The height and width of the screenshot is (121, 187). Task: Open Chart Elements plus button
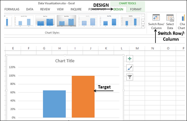pyautogui.click(x=130, y=59)
